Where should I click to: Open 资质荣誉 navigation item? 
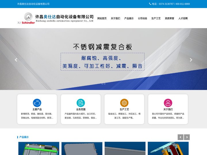point(170,18)
